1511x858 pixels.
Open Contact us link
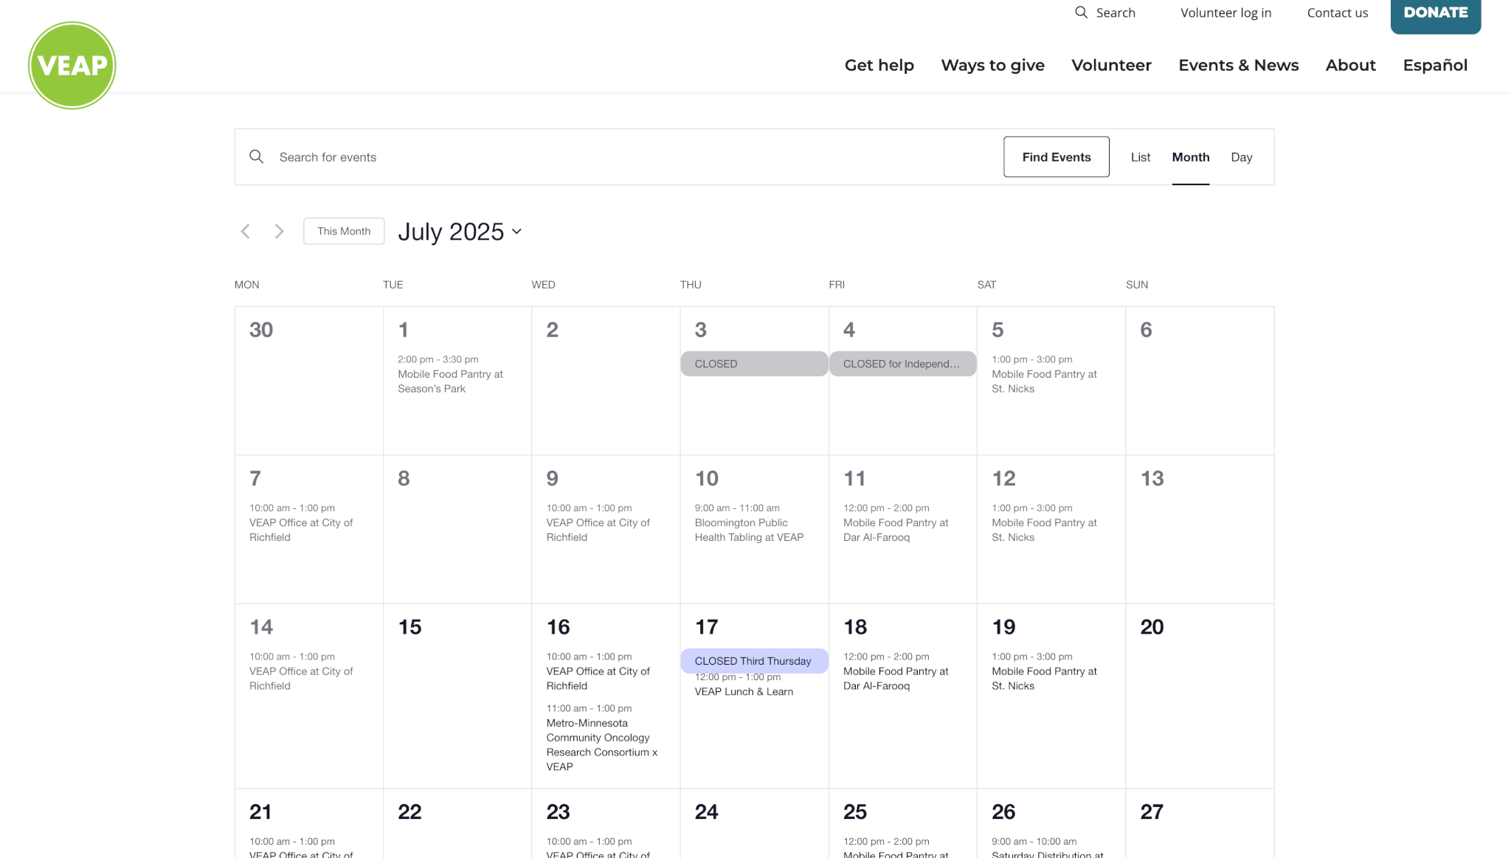pyautogui.click(x=1337, y=13)
